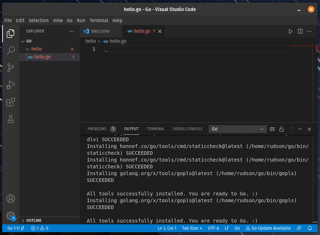Screen dimensions: 320x235
Task: Open the Help menu
Action: 117,20
